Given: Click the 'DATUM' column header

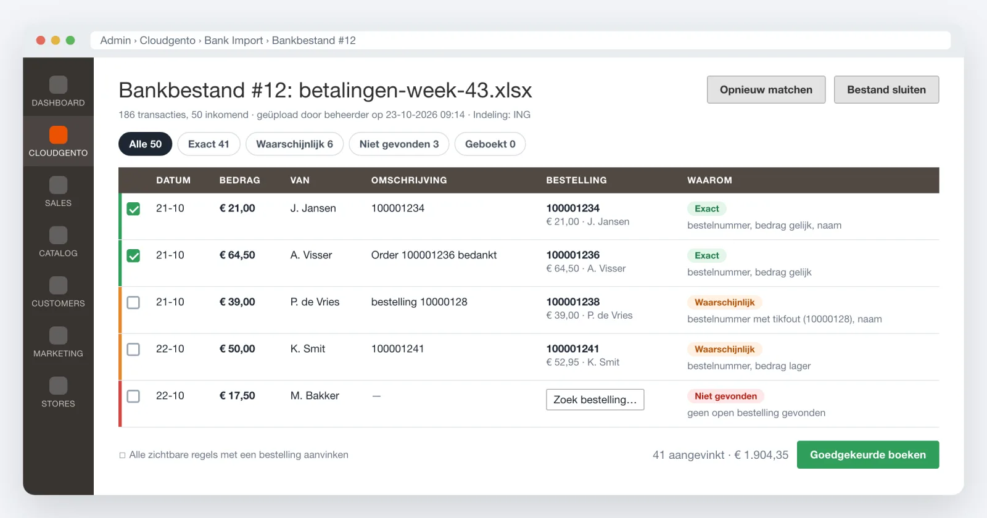Looking at the screenshot, I should tap(173, 180).
